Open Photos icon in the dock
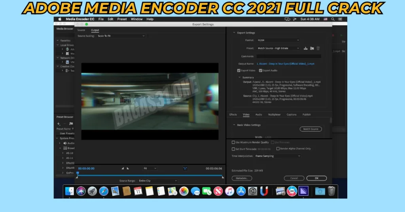 pos(184,191)
